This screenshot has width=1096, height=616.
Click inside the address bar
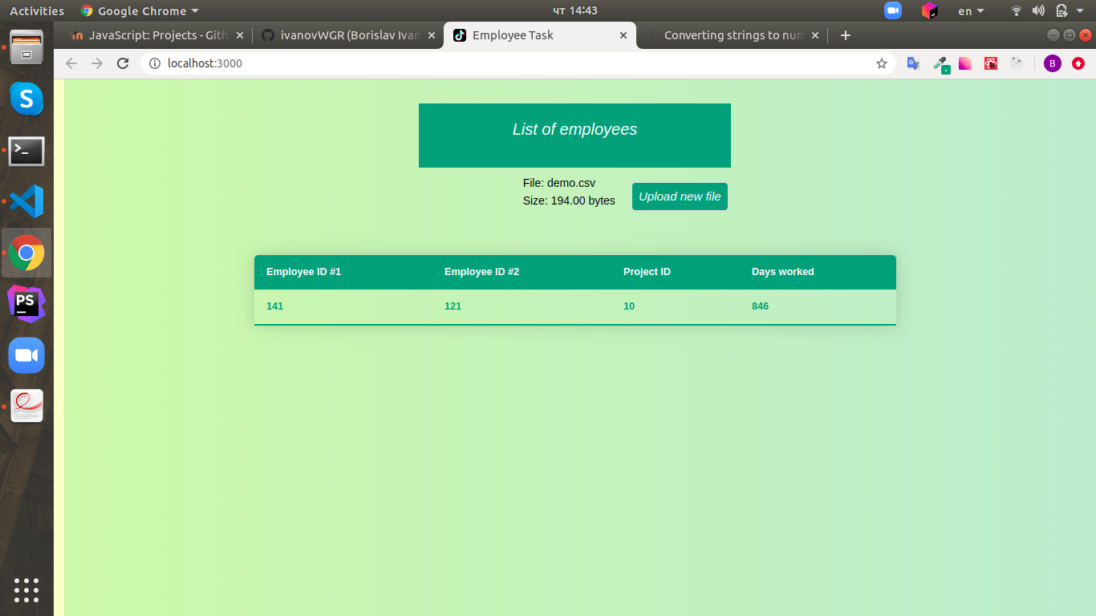click(401, 63)
